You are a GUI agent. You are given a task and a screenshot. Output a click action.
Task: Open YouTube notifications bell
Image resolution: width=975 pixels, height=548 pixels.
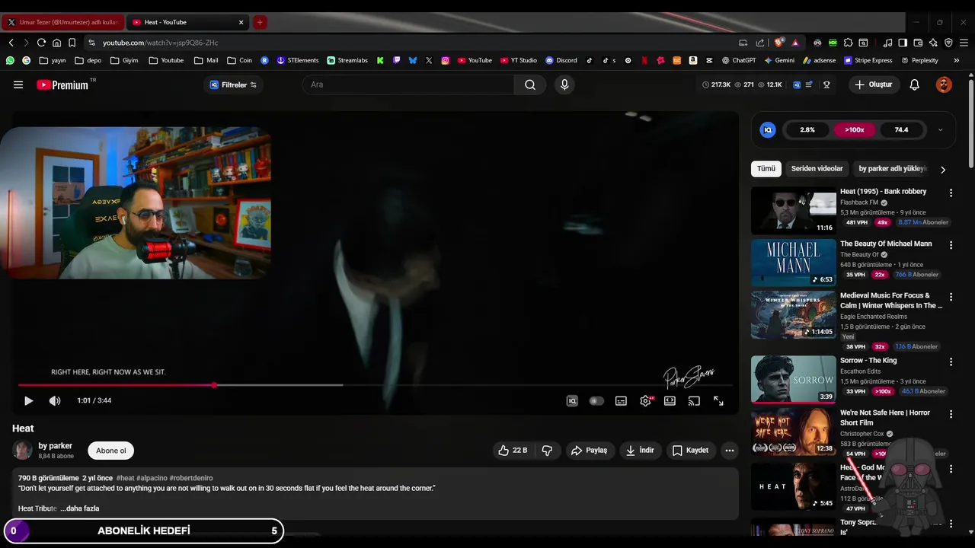(x=914, y=84)
